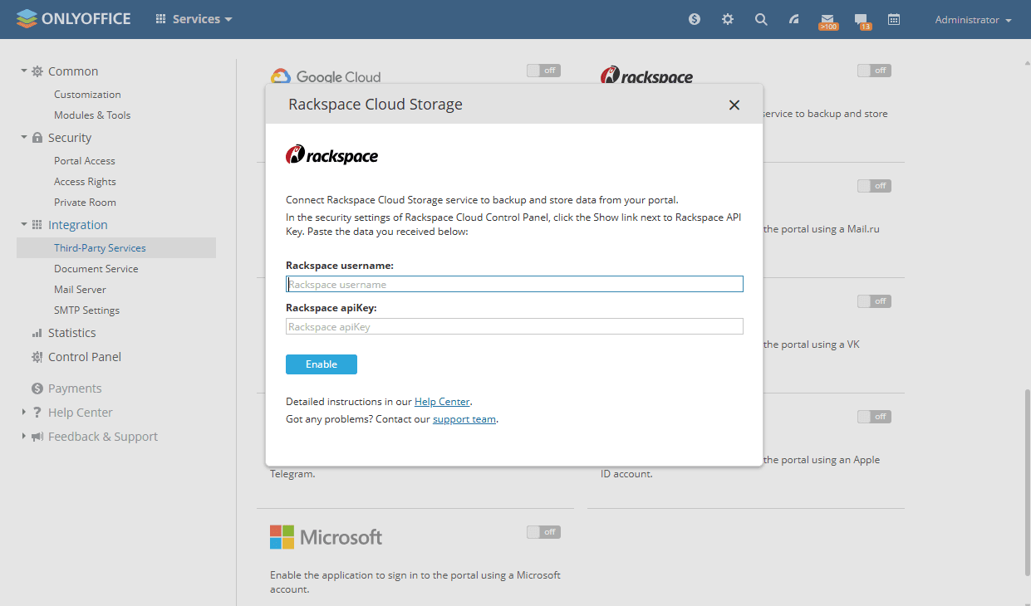Click the Statistics bar chart icon
The width and height of the screenshot is (1031, 606).
[37, 333]
